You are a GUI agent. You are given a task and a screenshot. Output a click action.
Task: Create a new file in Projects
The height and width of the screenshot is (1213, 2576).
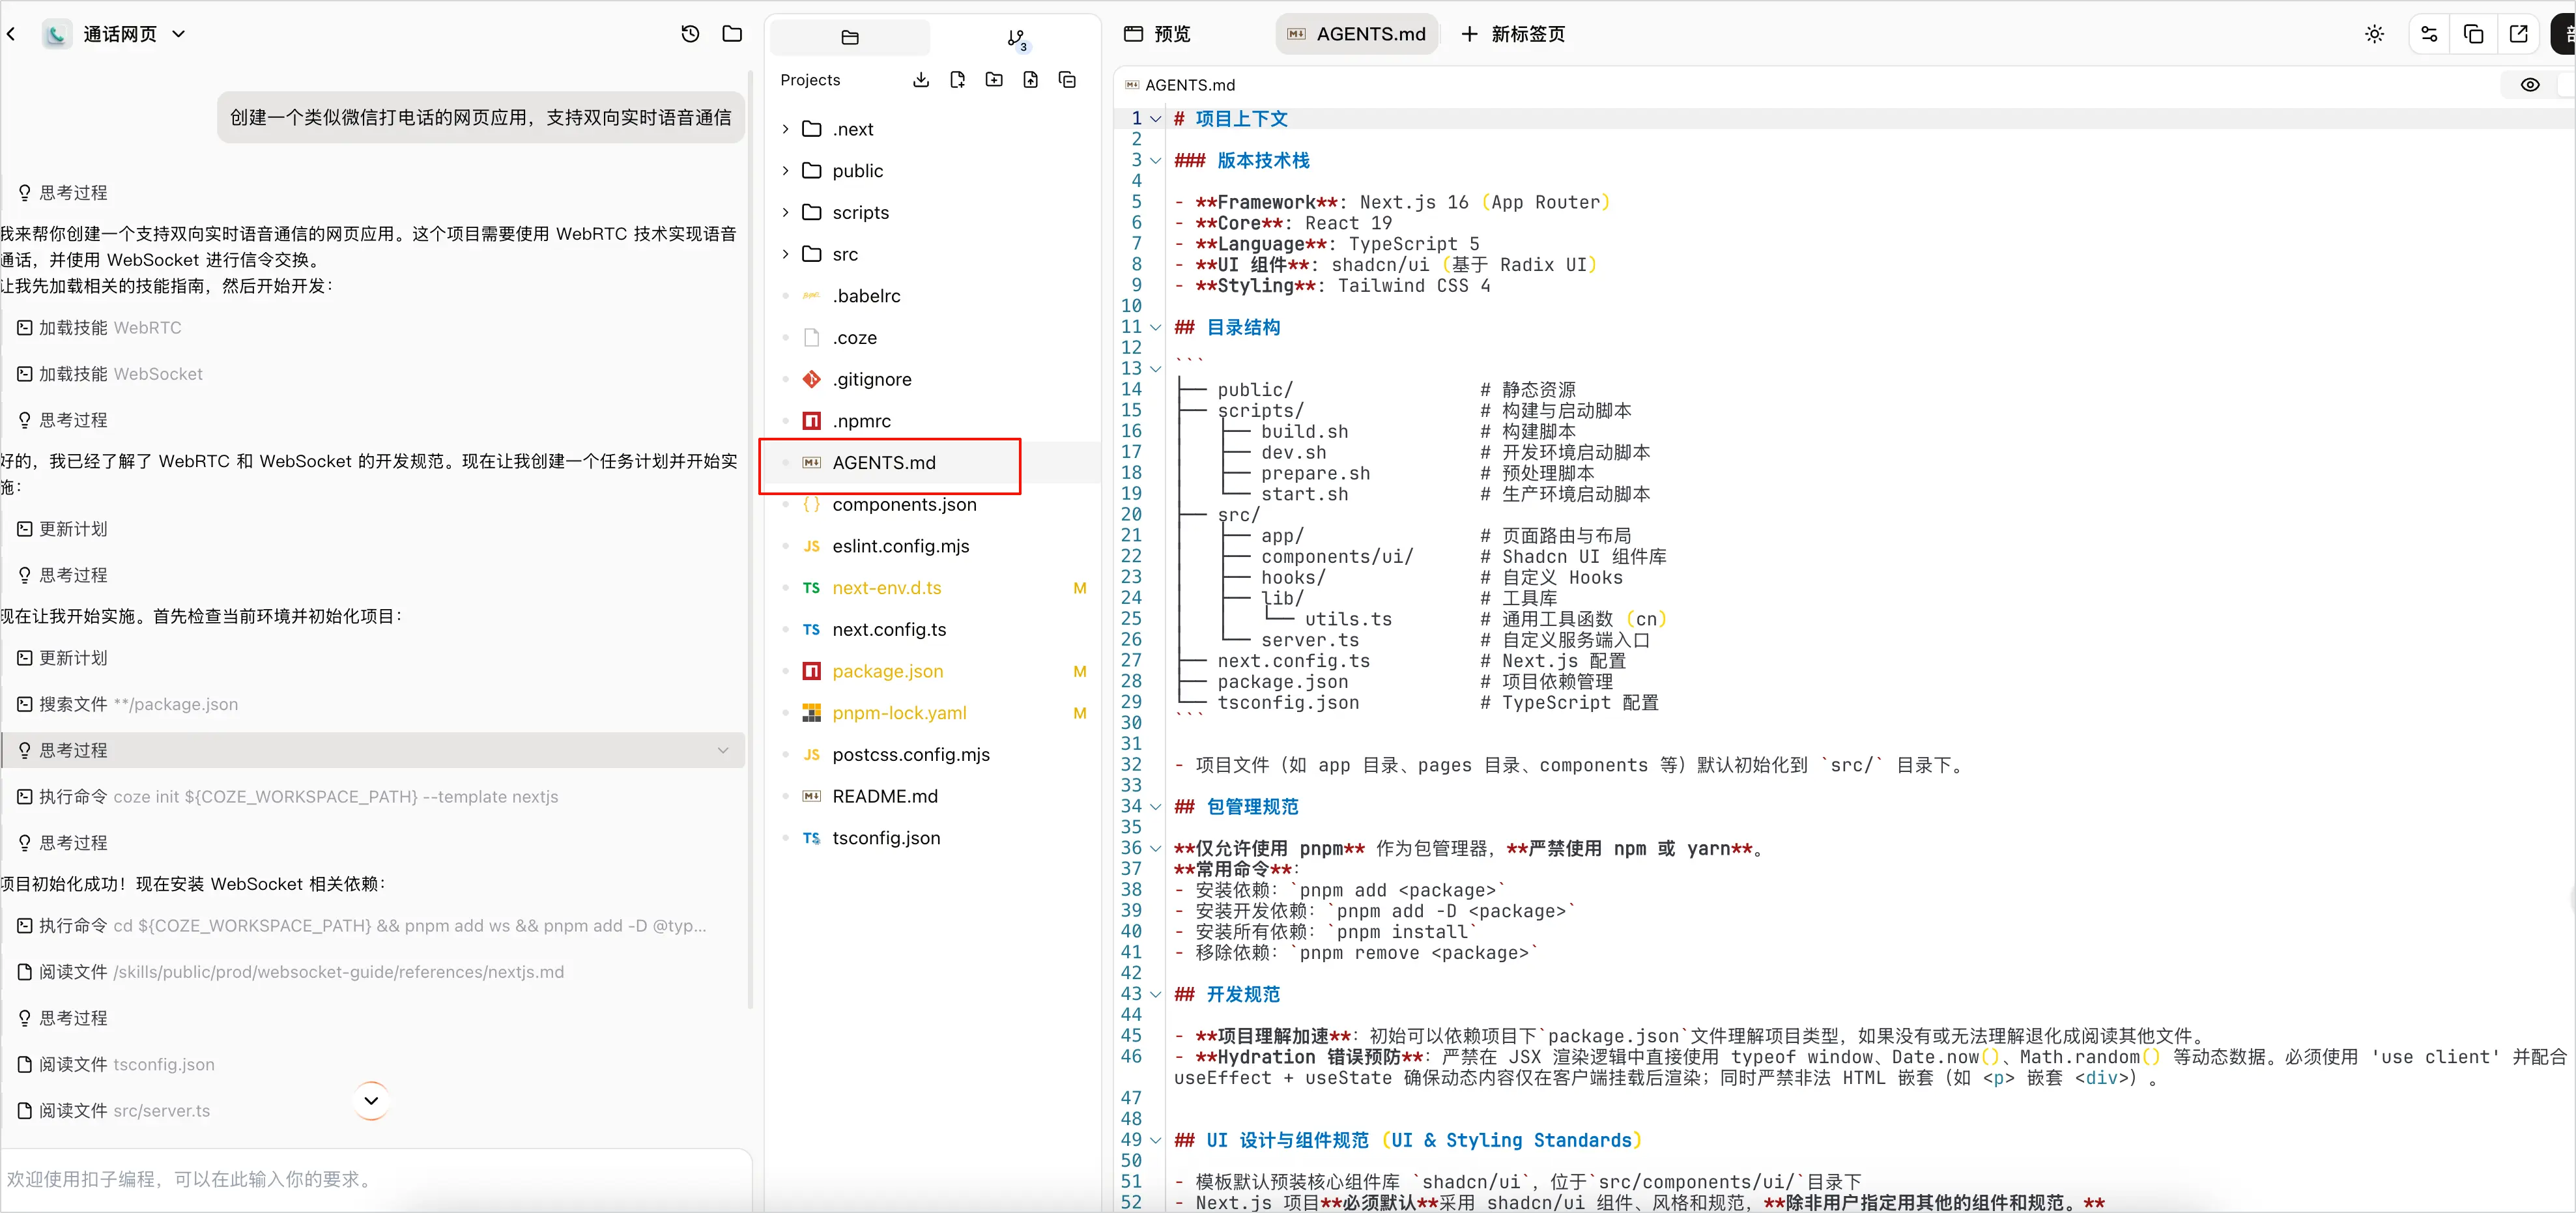tap(957, 80)
